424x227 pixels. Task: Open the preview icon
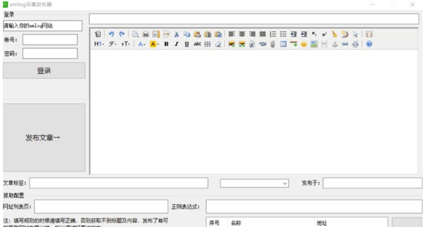pos(135,34)
